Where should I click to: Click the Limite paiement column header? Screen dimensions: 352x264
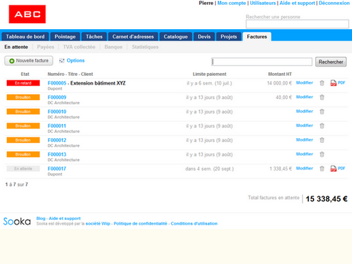pos(209,74)
